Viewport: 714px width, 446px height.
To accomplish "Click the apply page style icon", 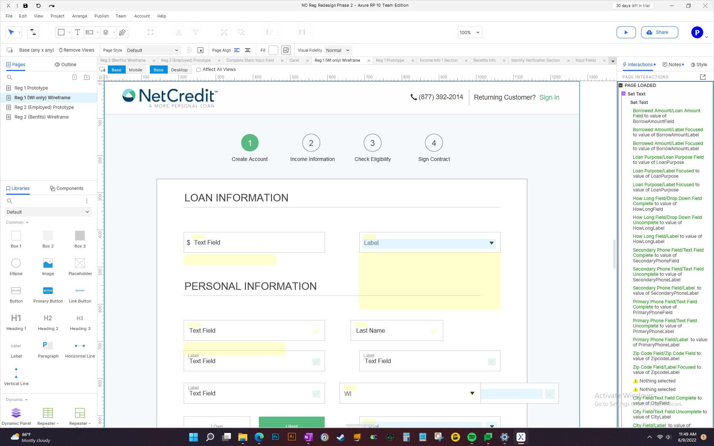I will [x=189, y=50].
